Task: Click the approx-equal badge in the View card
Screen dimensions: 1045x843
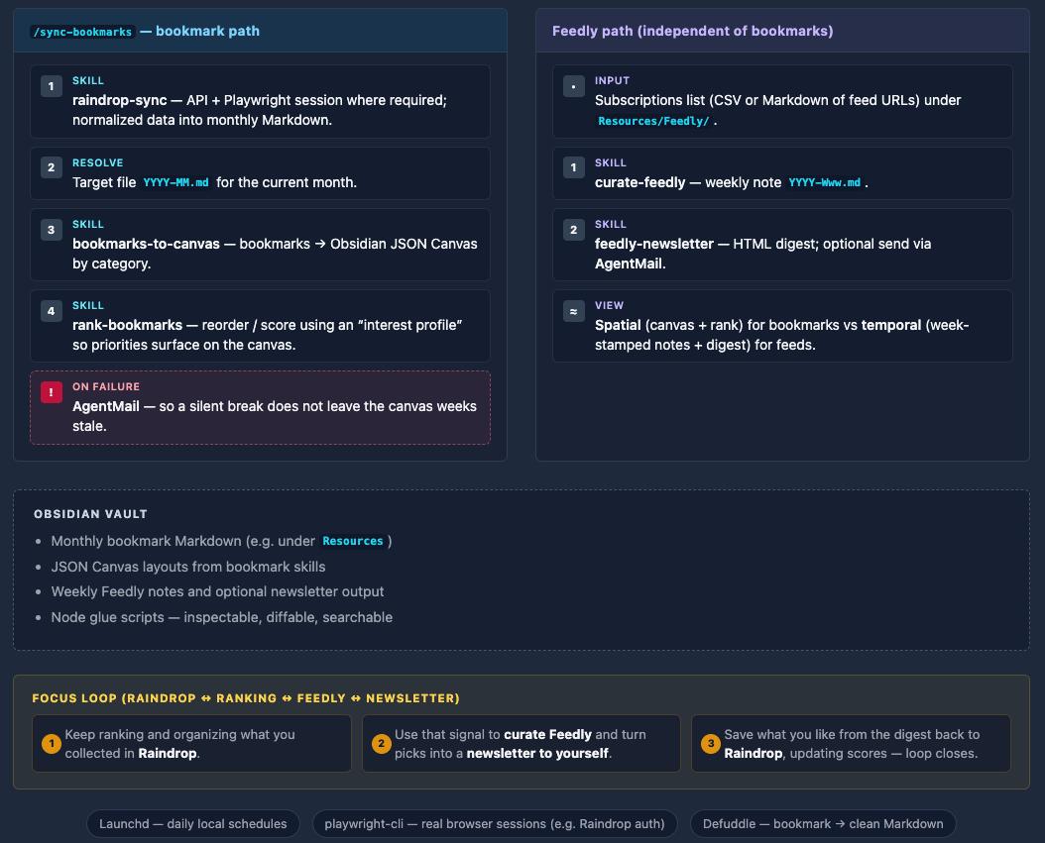Action: [x=573, y=311]
